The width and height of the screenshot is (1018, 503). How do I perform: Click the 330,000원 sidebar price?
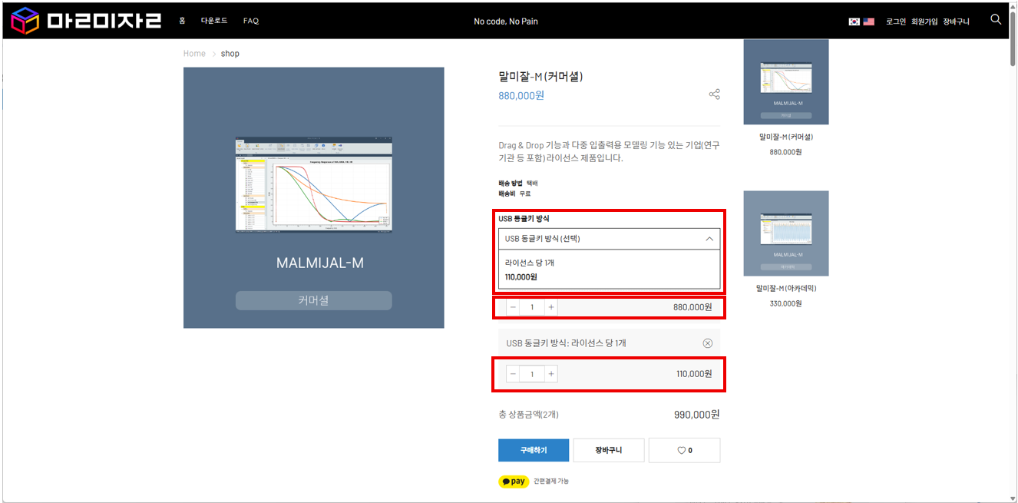[x=786, y=303]
